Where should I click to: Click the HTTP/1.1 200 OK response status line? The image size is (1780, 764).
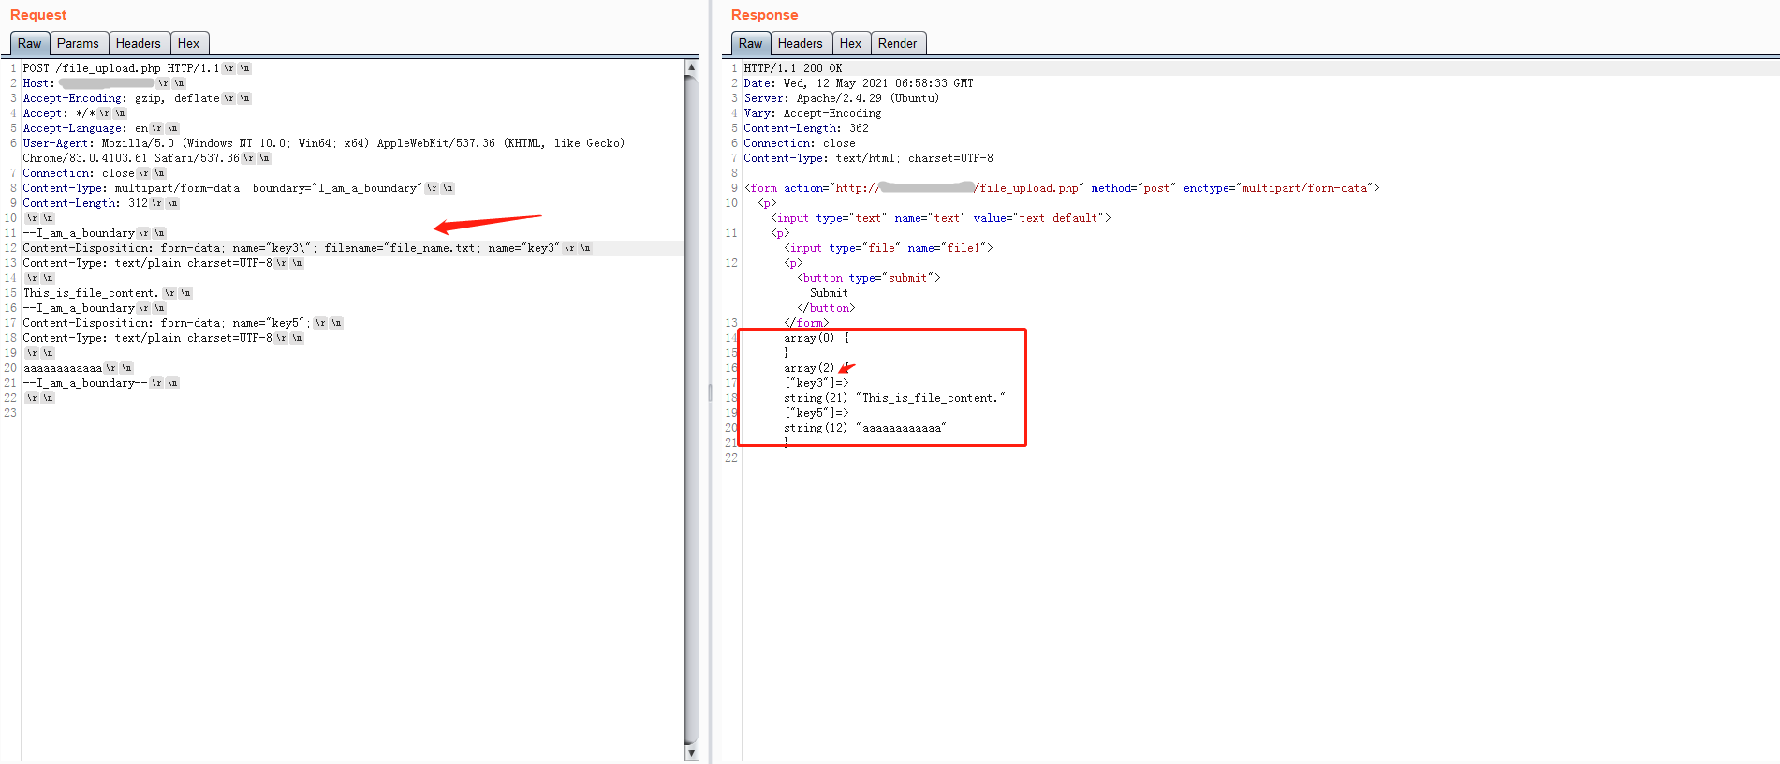click(x=792, y=68)
